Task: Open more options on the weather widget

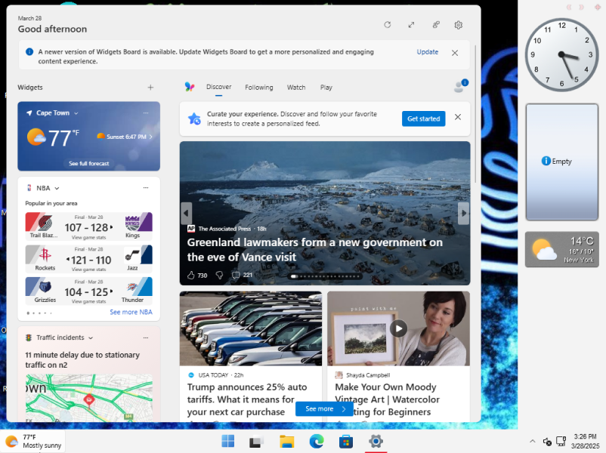Action: click(146, 112)
